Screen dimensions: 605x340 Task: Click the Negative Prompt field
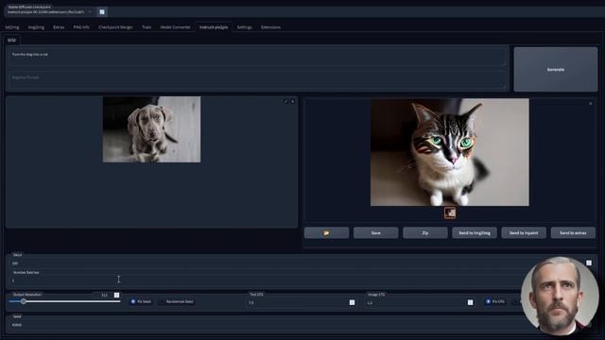coord(257,80)
